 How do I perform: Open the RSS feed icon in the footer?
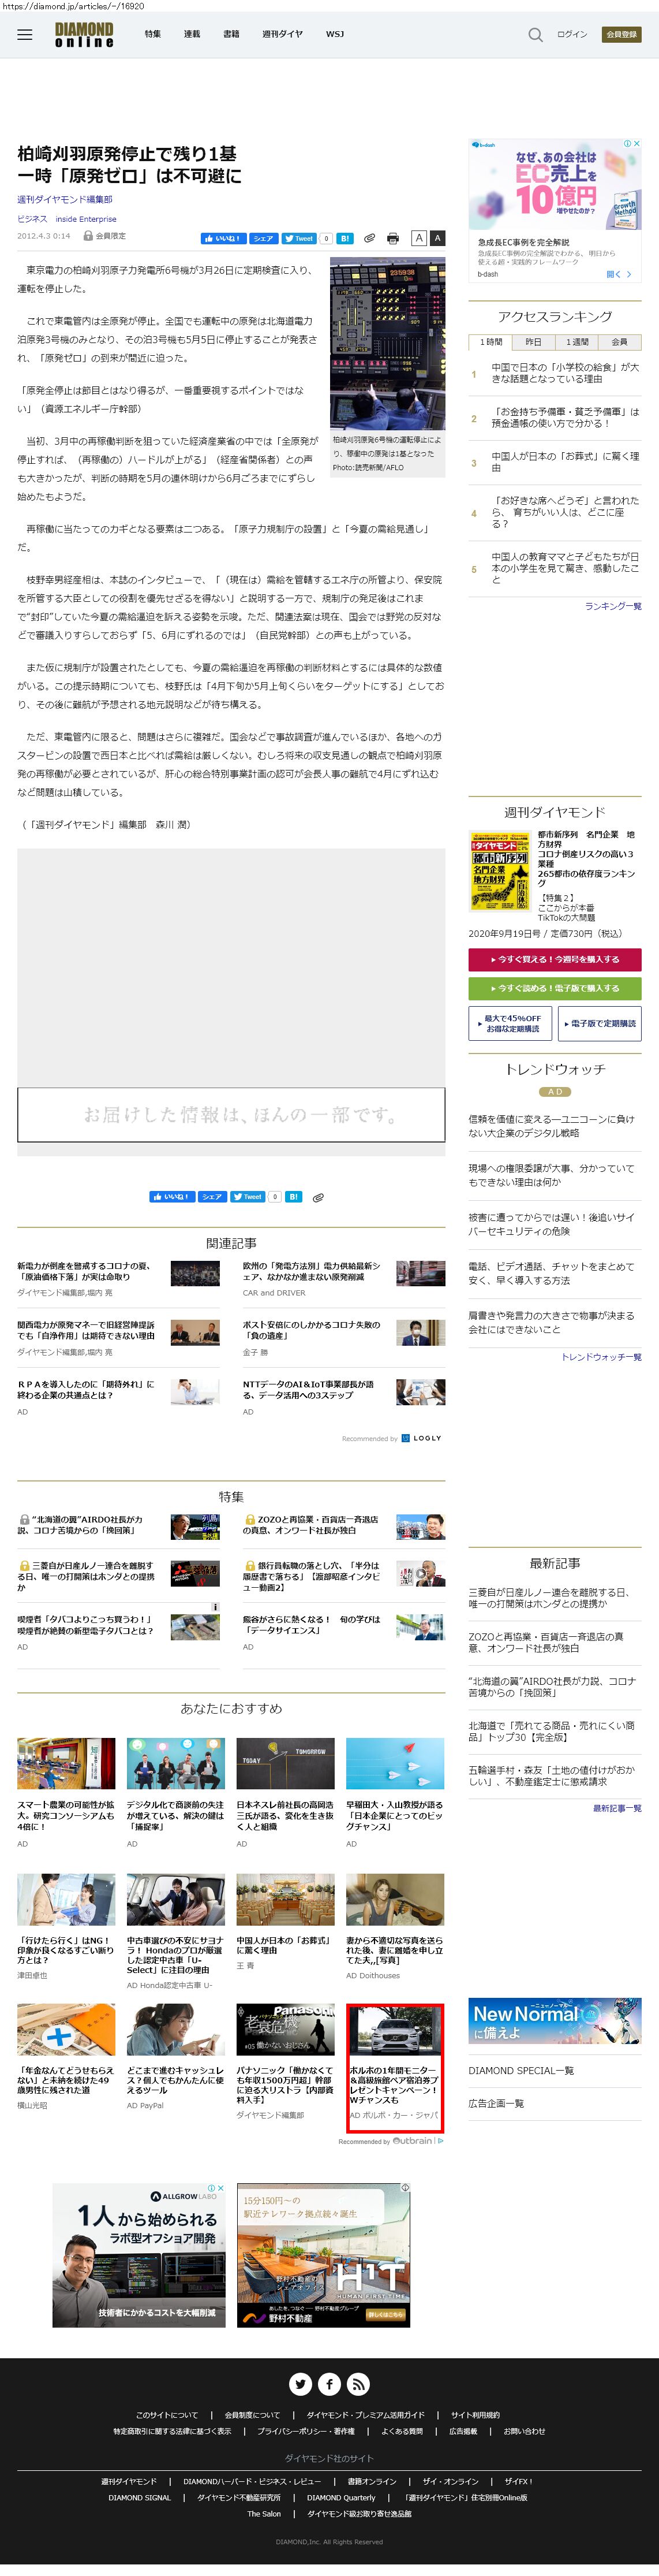(x=358, y=2383)
